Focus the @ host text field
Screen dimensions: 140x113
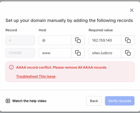pos(55,40)
